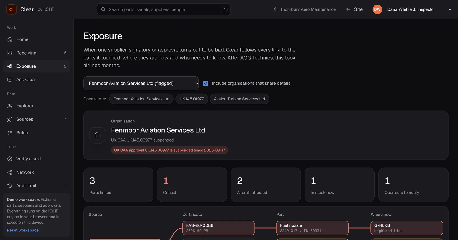458x240 pixels.
Task: Select the Exposure menu item
Action: pos(37,66)
